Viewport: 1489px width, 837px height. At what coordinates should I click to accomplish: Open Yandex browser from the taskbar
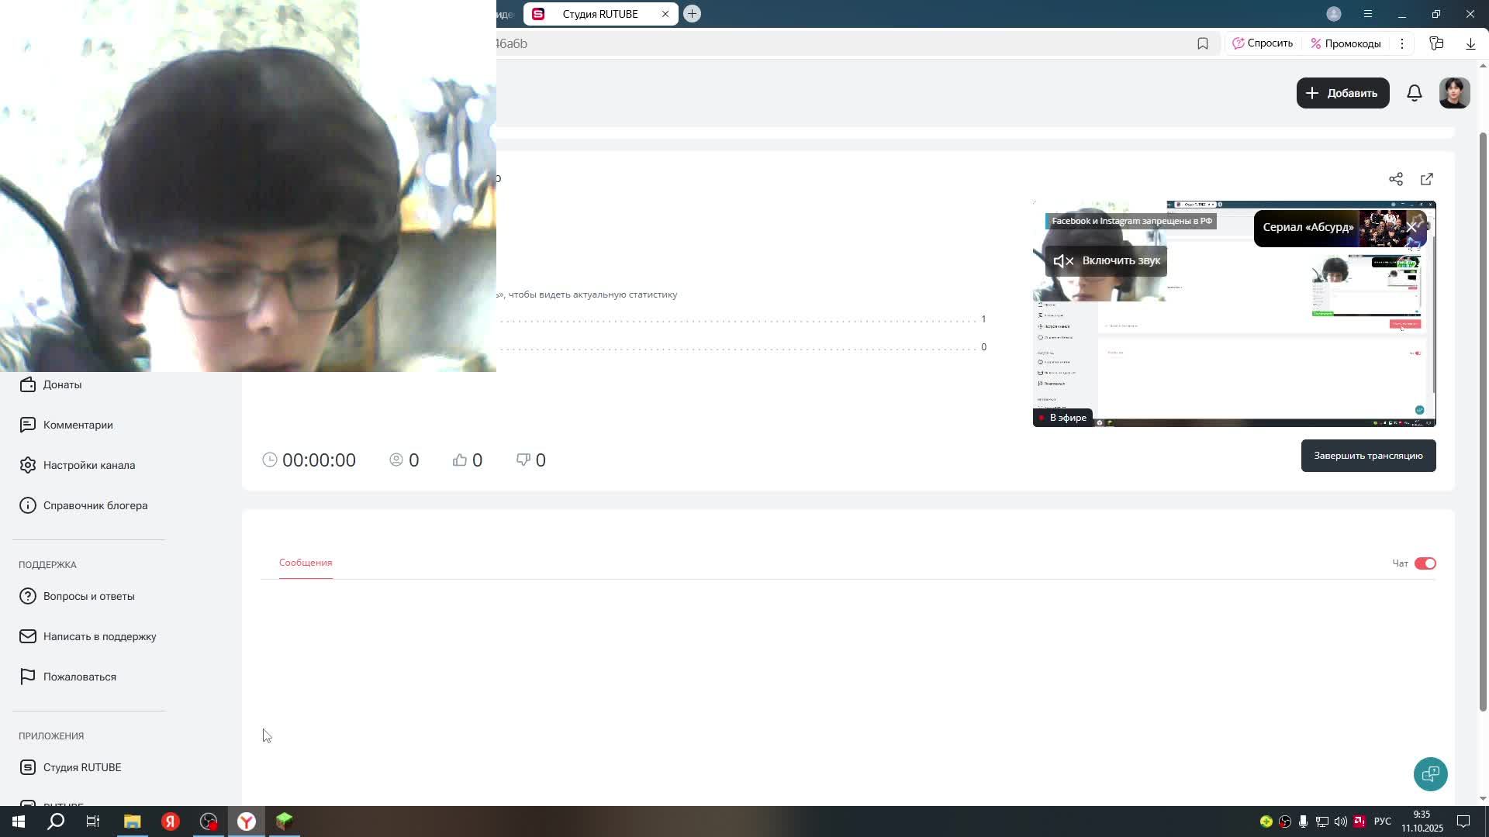coord(247,821)
